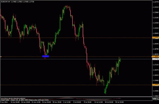Click the 1.16570 price axis value
The image size is (159, 104).
156,70
